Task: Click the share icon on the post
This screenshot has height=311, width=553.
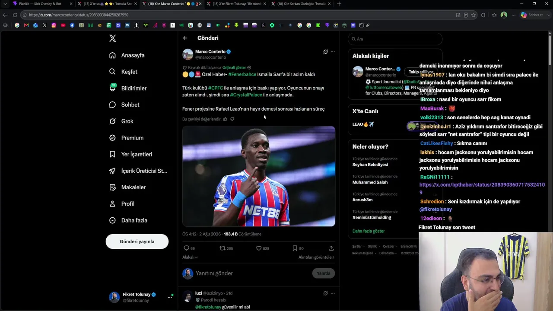Action: tap(331, 248)
